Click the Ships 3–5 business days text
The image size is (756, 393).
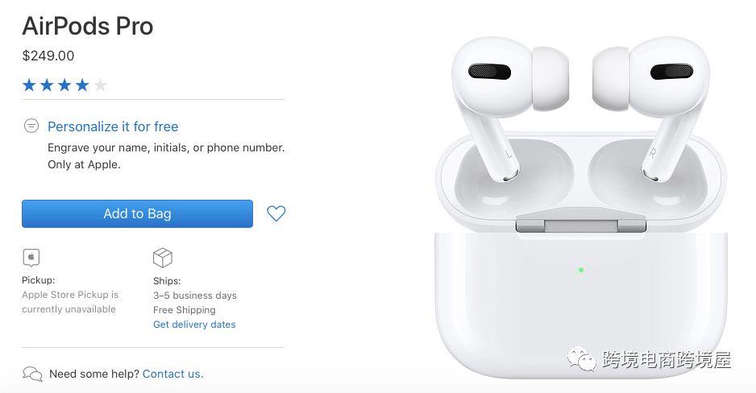(x=195, y=296)
